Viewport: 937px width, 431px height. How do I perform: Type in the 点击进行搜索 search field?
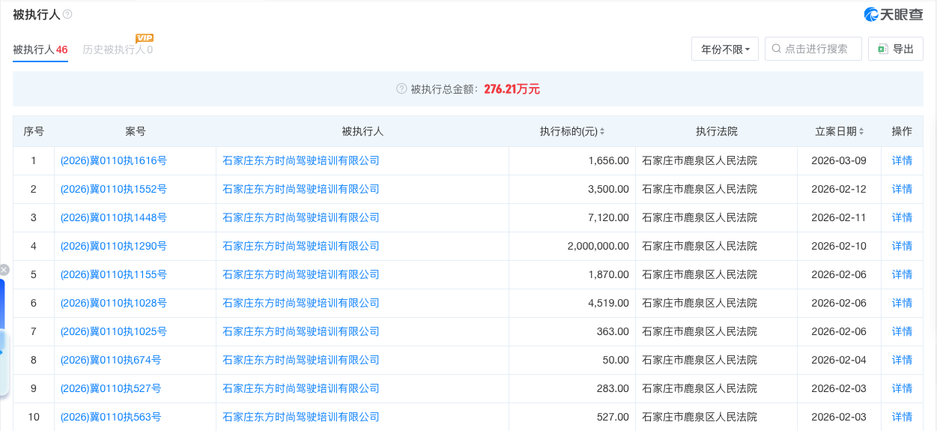tap(819, 49)
